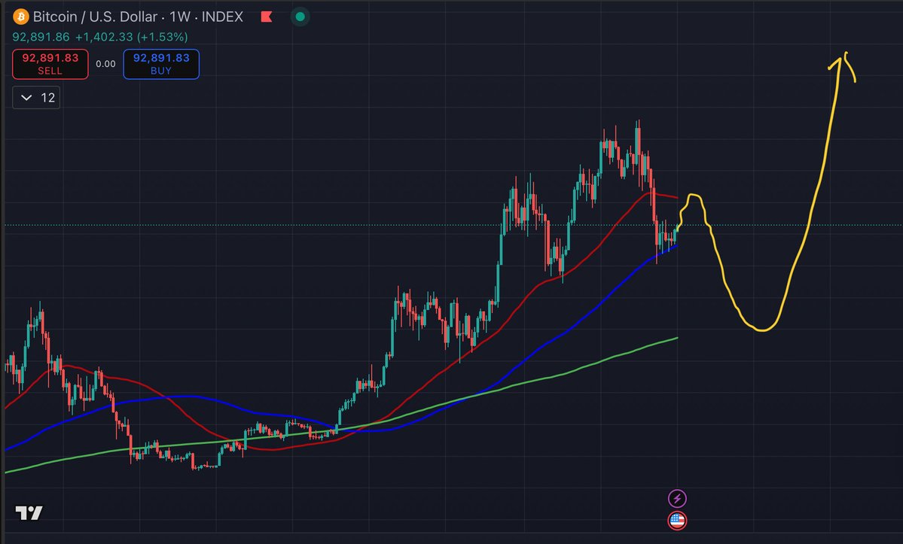Click the TradingView logo
903x544 pixels.
tap(29, 513)
